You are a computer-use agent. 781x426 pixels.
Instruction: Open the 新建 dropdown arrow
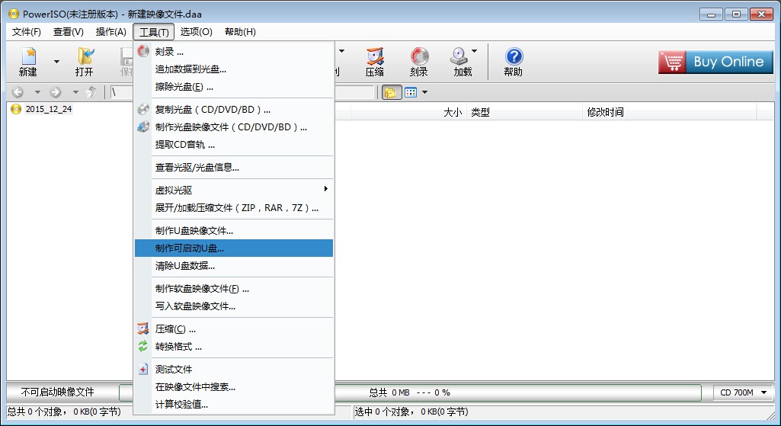pos(56,62)
